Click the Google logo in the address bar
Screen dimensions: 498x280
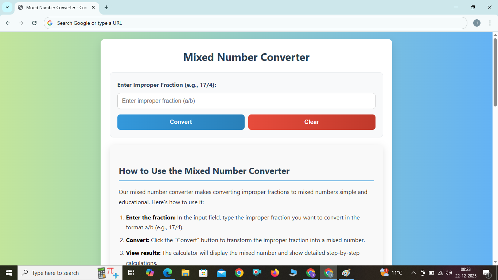(x=50, y=23)
